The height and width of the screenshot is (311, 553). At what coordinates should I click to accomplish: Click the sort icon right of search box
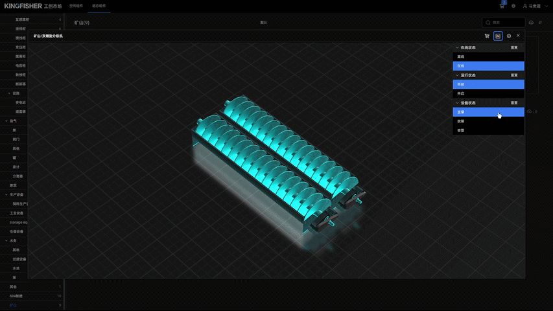[x=540, y=23]
